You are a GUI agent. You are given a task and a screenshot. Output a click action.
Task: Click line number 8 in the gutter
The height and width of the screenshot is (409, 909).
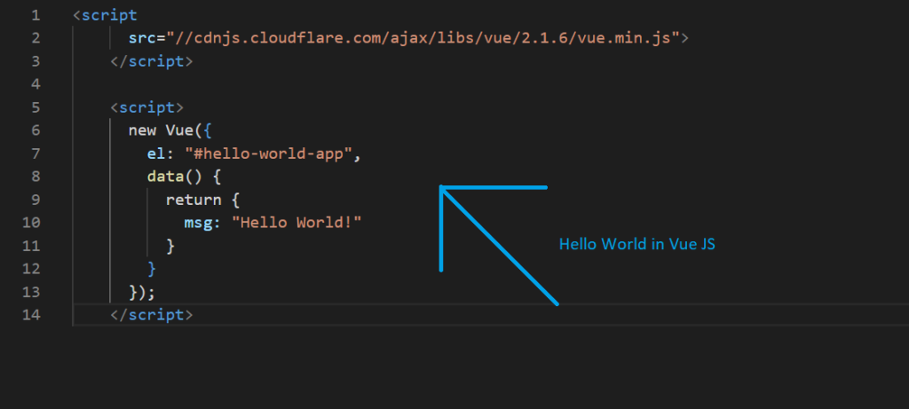point(36,177)
